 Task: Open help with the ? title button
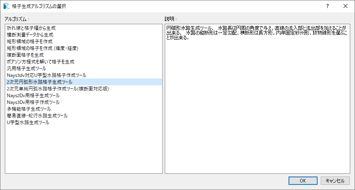pos(328,6)
